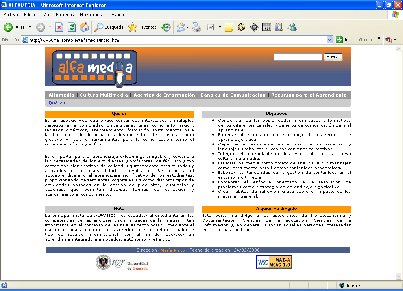Click the PDF icon beside Vínculos

(x=388, y=40)
